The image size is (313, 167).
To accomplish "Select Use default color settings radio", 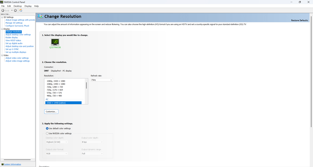I will pyautogui.click(x=47, y=128).
